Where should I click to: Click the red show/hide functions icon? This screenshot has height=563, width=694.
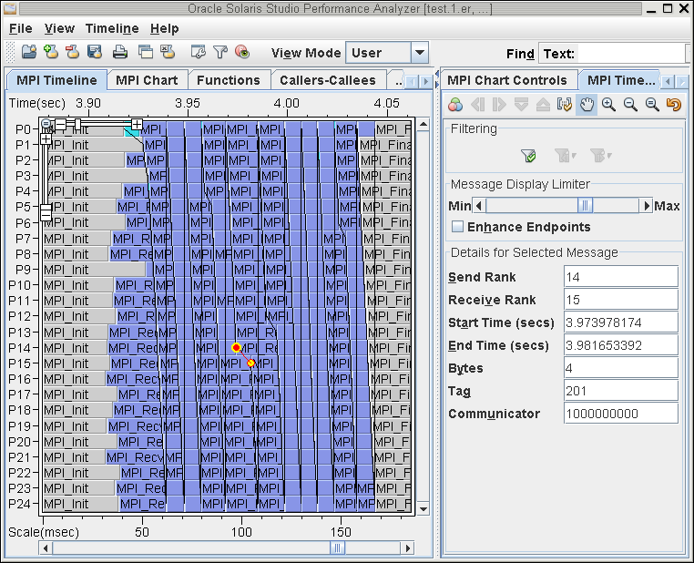tap(242, 52)
